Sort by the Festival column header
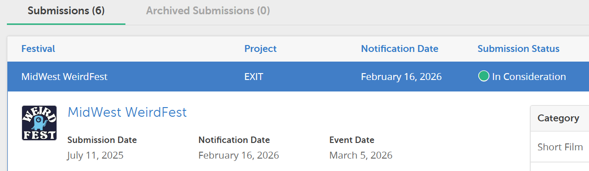Viewport: 589px width, 171px height. tap(38, 49)
